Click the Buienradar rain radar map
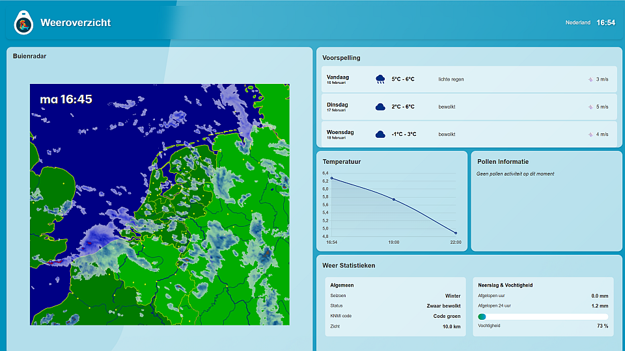The height and width of the screenshot is (351, 625). 160,204
